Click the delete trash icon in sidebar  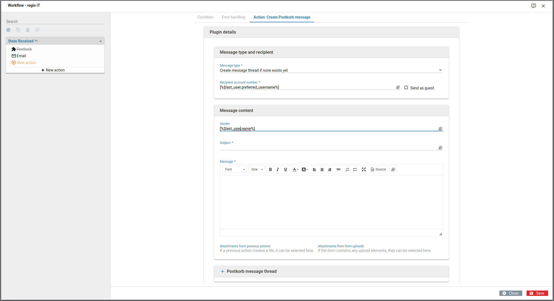28,30
